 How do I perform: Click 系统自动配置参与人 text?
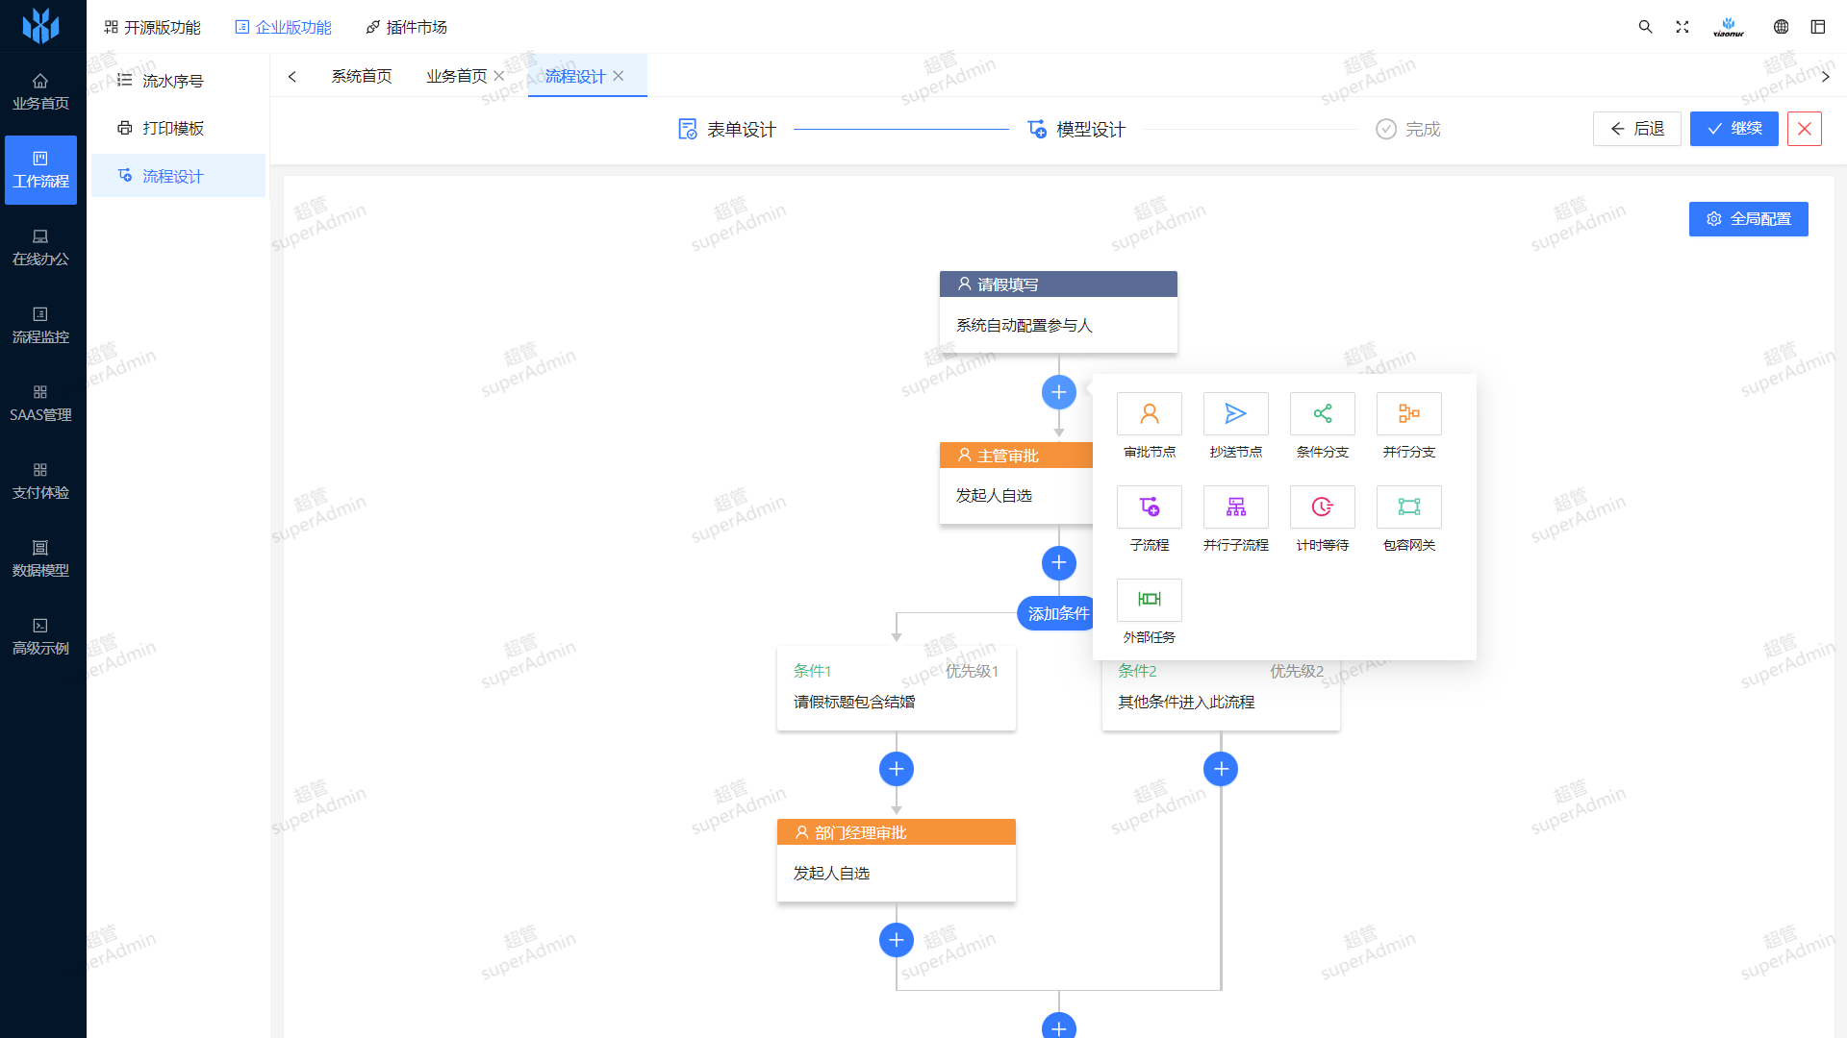[x=1025, y=326]
